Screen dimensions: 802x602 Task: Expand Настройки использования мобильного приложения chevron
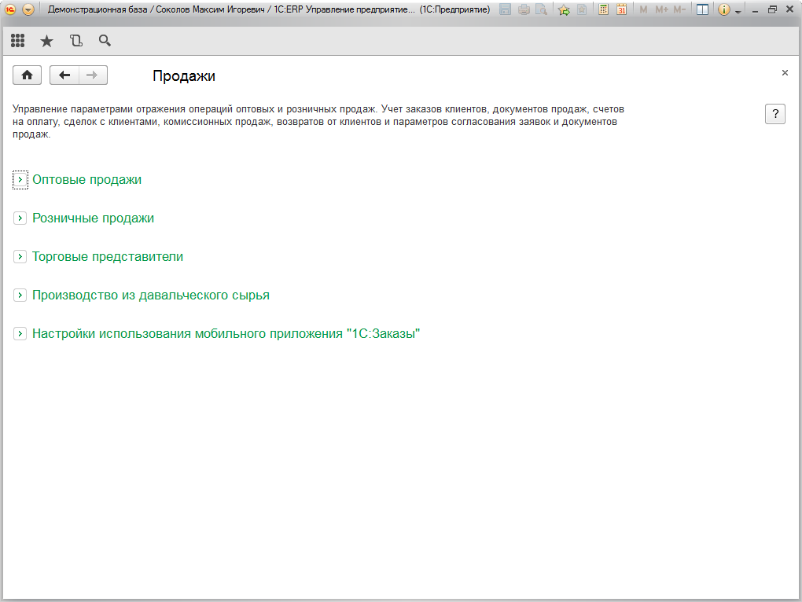click(x=20, y=334)
